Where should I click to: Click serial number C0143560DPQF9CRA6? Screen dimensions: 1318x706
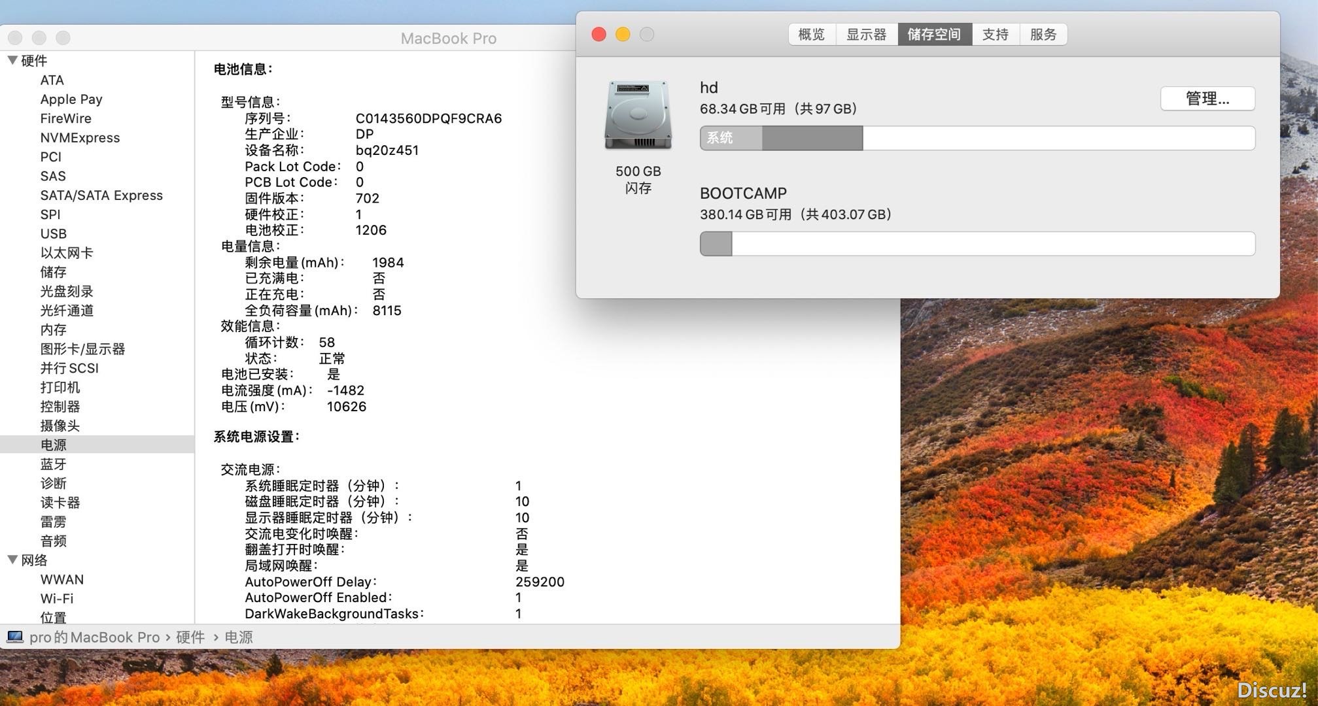(428, 118)
